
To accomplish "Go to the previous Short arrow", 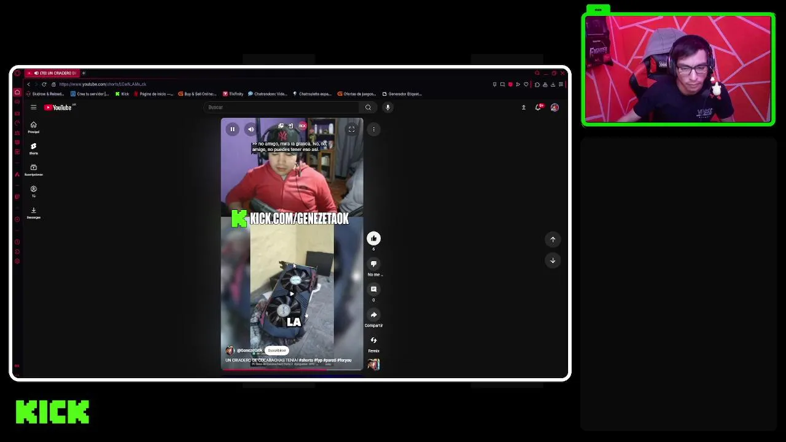I will 553,239.
